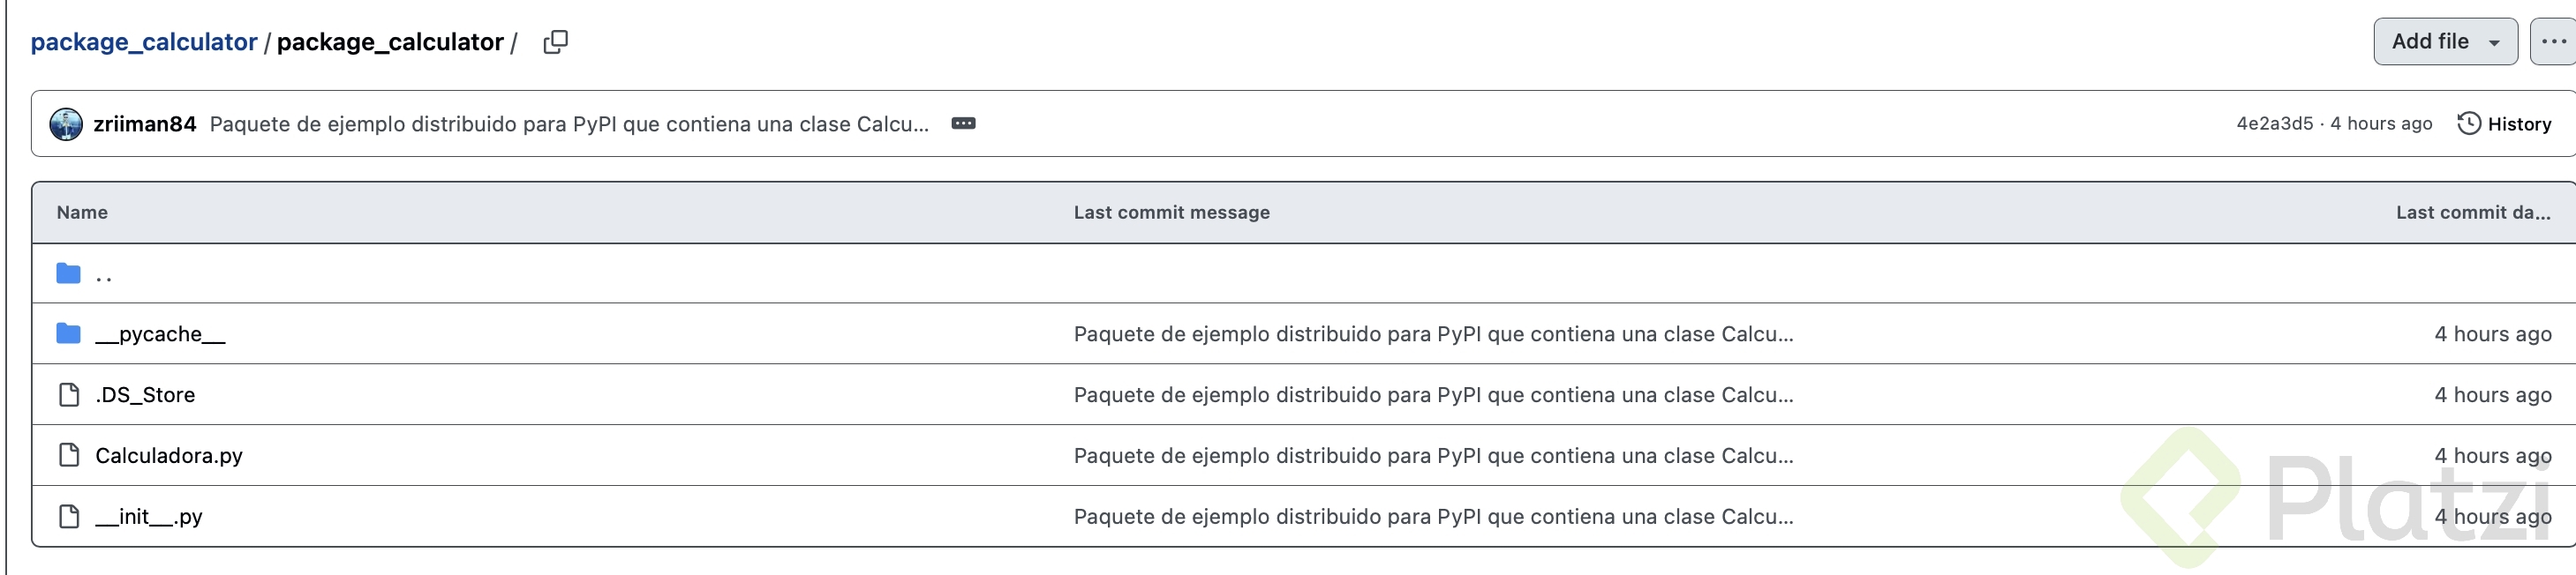Open commit 4e2a3d5
The width and height of the screenshot is (2576, 575).
(x=2274, y=123)
